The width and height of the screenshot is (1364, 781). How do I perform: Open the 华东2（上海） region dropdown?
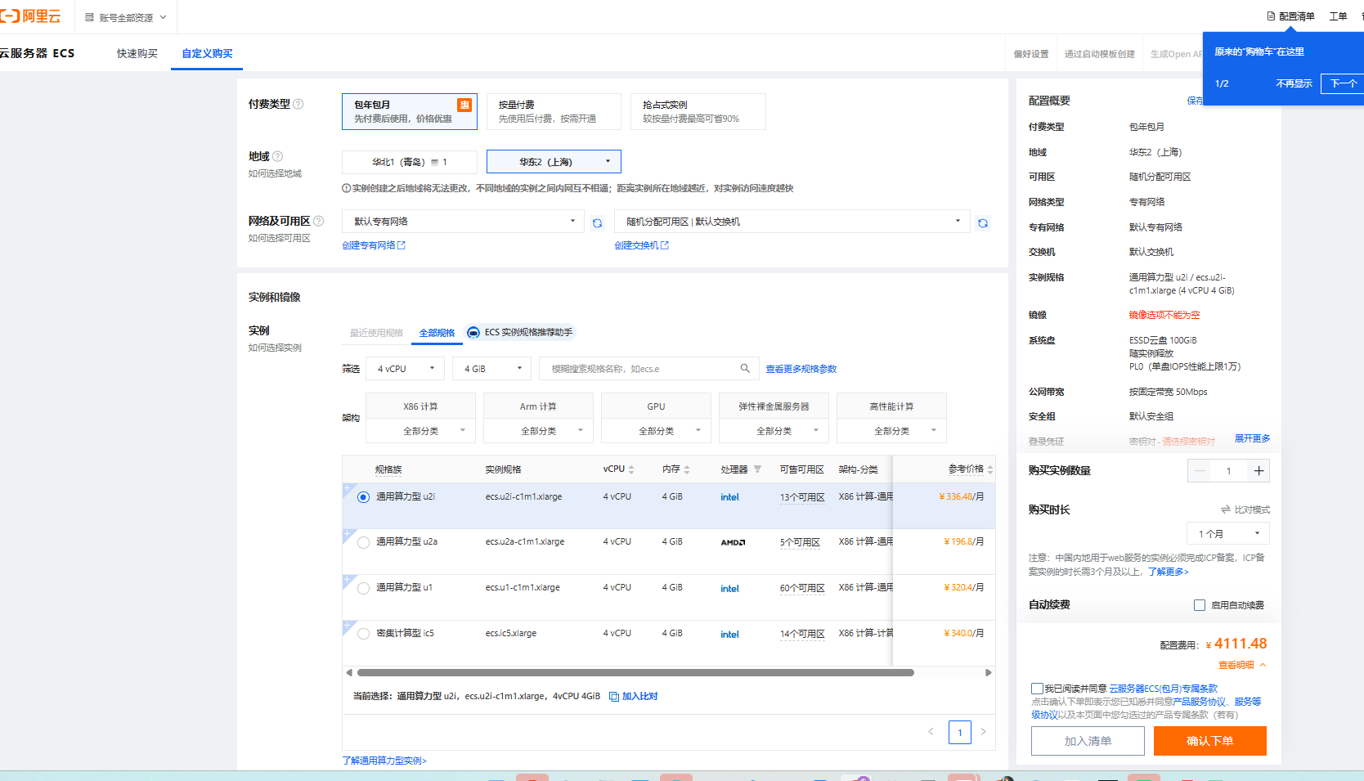554,162
